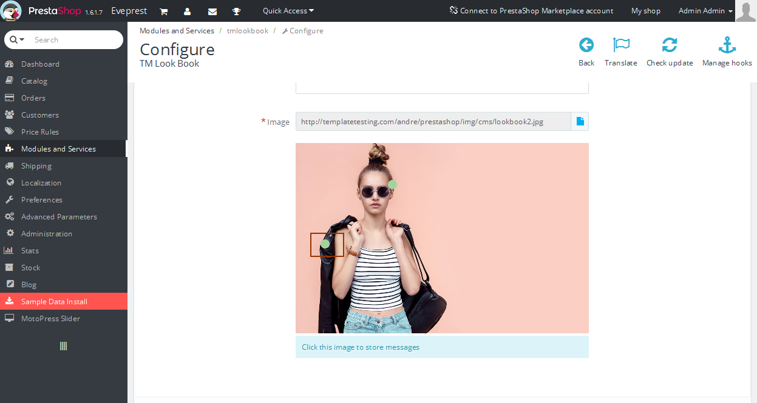Open the shopping cart icon in top bar
757x403 pixels.
[x=163, y=12]
